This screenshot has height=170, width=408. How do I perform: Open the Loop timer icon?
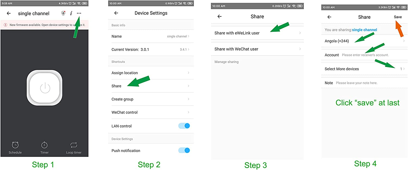coord(74,145)
